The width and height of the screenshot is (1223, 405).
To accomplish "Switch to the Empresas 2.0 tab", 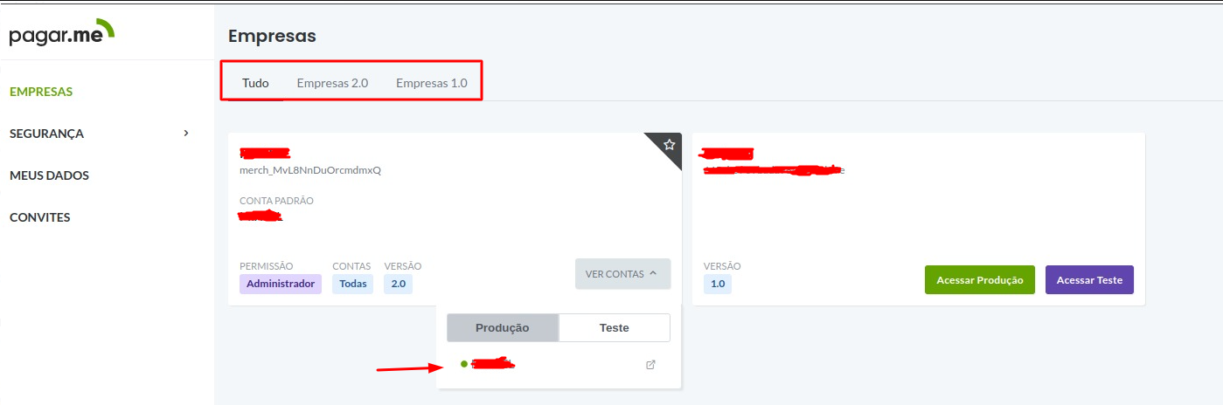I will point(332,84).
